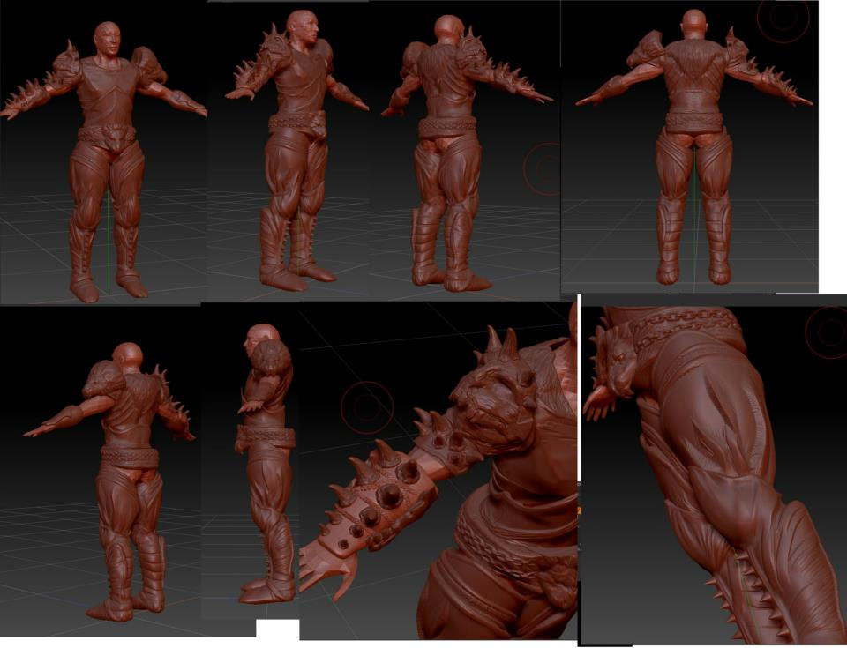
Task: Select the front view of the character sculpt
Action: (x=104, y=153)
